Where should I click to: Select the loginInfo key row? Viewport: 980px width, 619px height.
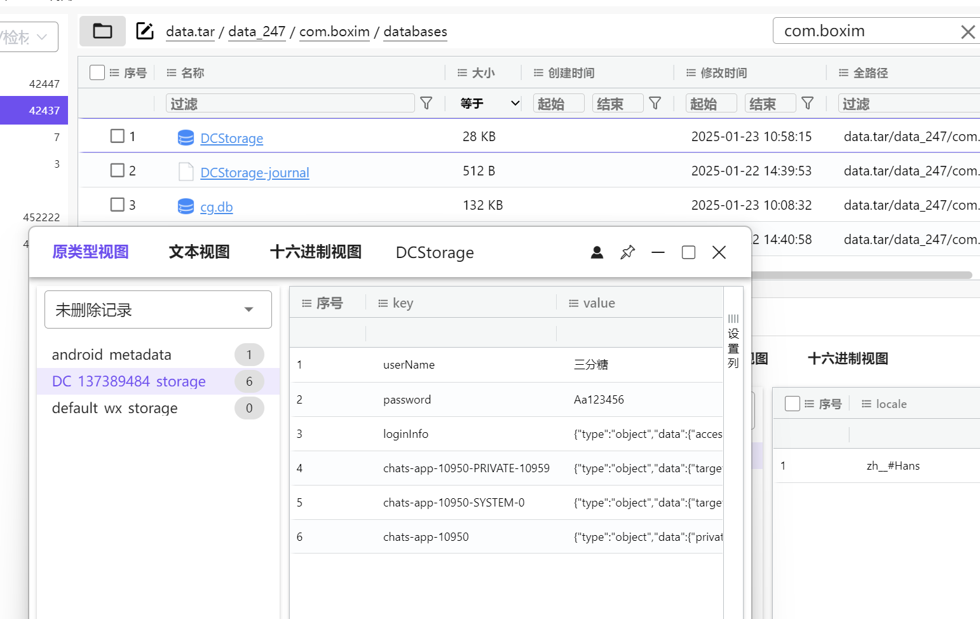(x=507, y=434)
